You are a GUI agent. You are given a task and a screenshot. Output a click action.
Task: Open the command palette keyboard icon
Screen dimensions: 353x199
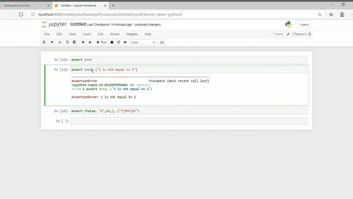162,42
